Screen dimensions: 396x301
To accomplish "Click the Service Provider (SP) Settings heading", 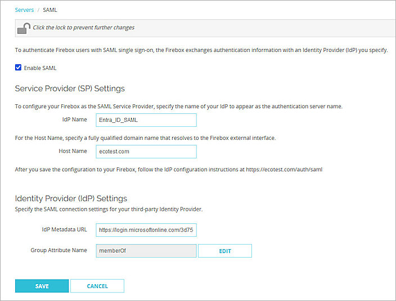I will coord(70,88).
